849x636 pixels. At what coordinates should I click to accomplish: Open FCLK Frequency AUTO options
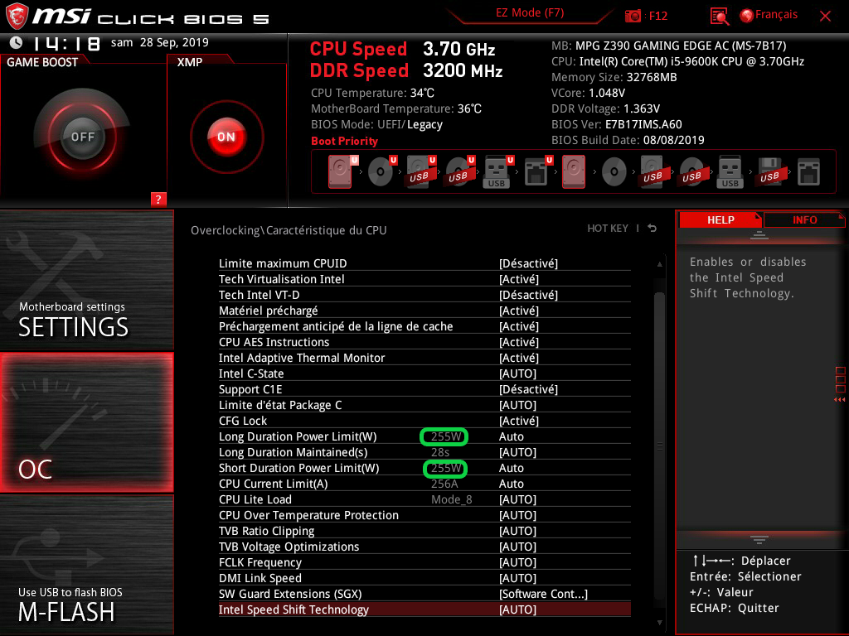coord(517,562)
